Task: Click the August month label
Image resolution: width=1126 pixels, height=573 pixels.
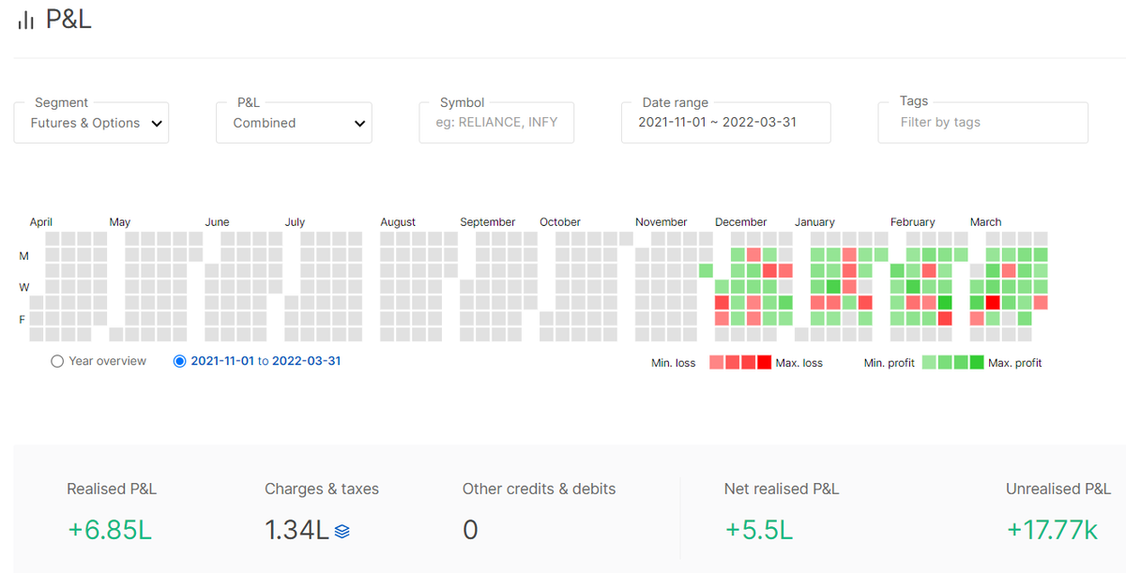Action: (x=398, y=222)
